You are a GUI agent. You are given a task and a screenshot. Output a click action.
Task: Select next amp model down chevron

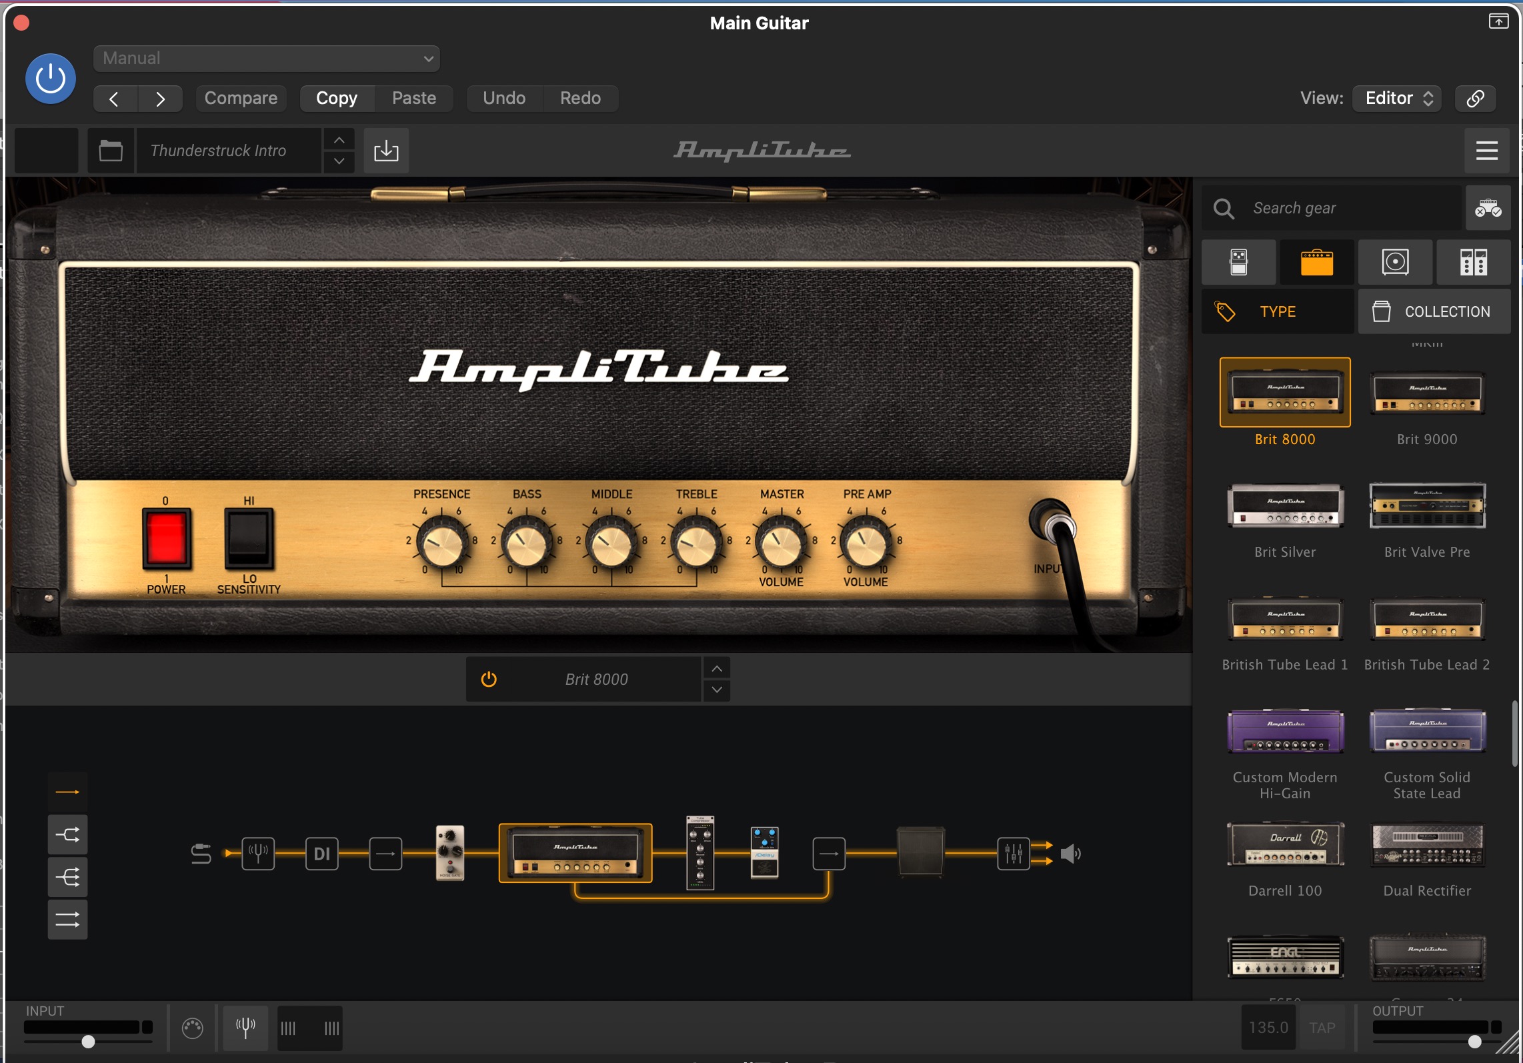tap(717, 690)
